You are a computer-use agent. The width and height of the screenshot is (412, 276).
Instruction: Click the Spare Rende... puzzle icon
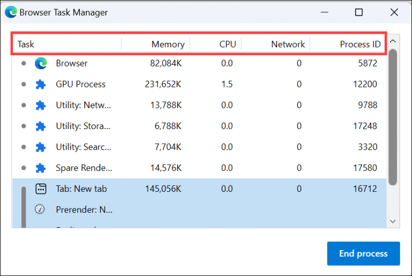41,168
